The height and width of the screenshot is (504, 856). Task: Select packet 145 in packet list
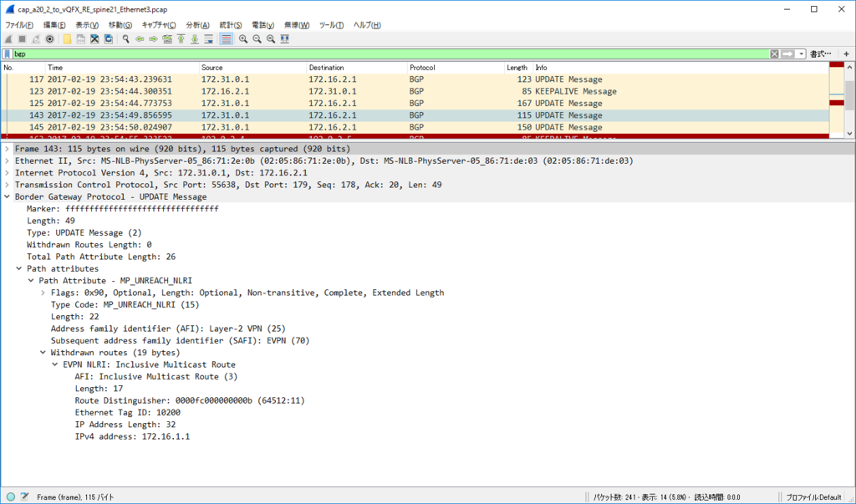pyautogui.click(x=415, y=127)
